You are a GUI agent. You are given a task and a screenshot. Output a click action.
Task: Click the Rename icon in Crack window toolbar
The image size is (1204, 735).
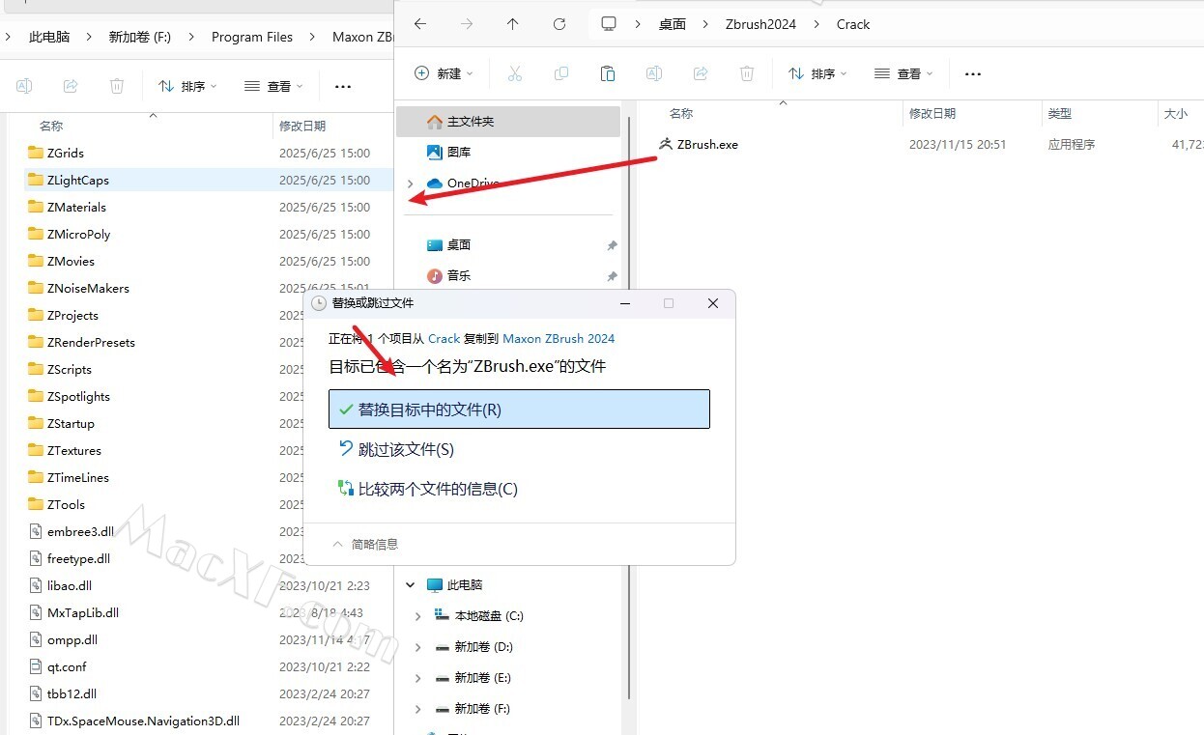tap(654, 73)
